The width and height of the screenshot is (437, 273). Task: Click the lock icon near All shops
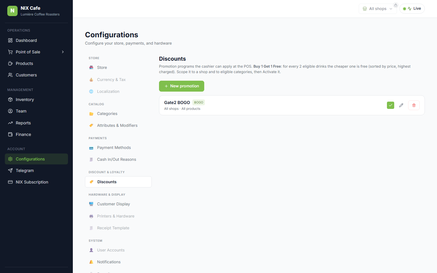click(396, 5)
